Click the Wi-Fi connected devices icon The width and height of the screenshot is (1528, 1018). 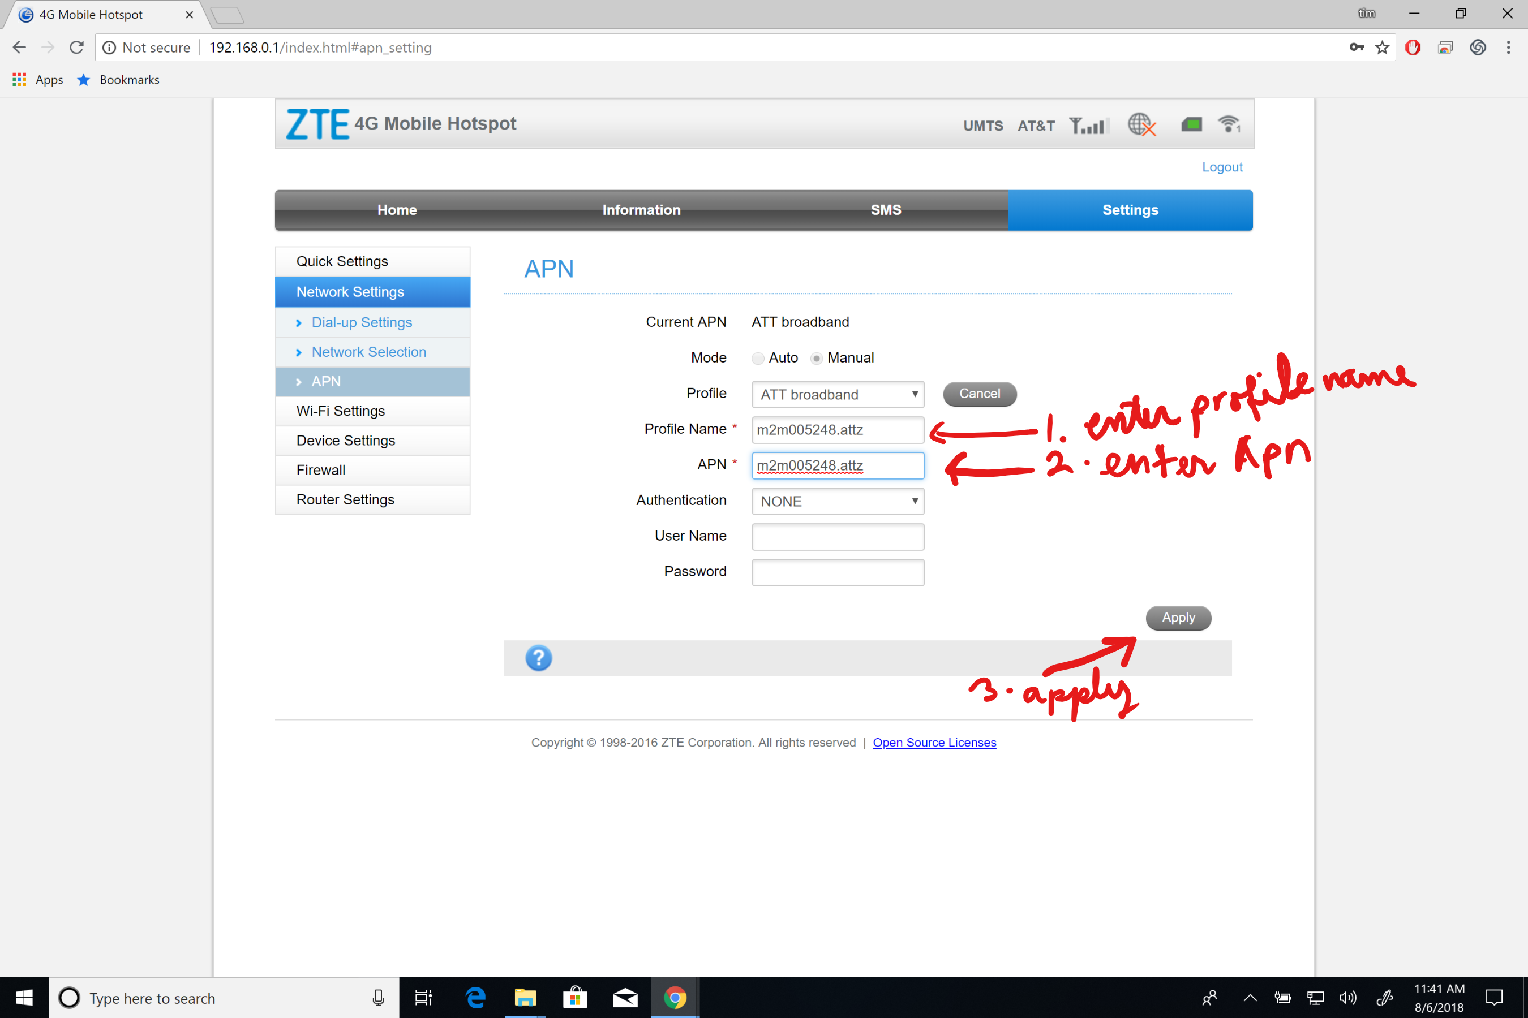tap(1229, 124)
